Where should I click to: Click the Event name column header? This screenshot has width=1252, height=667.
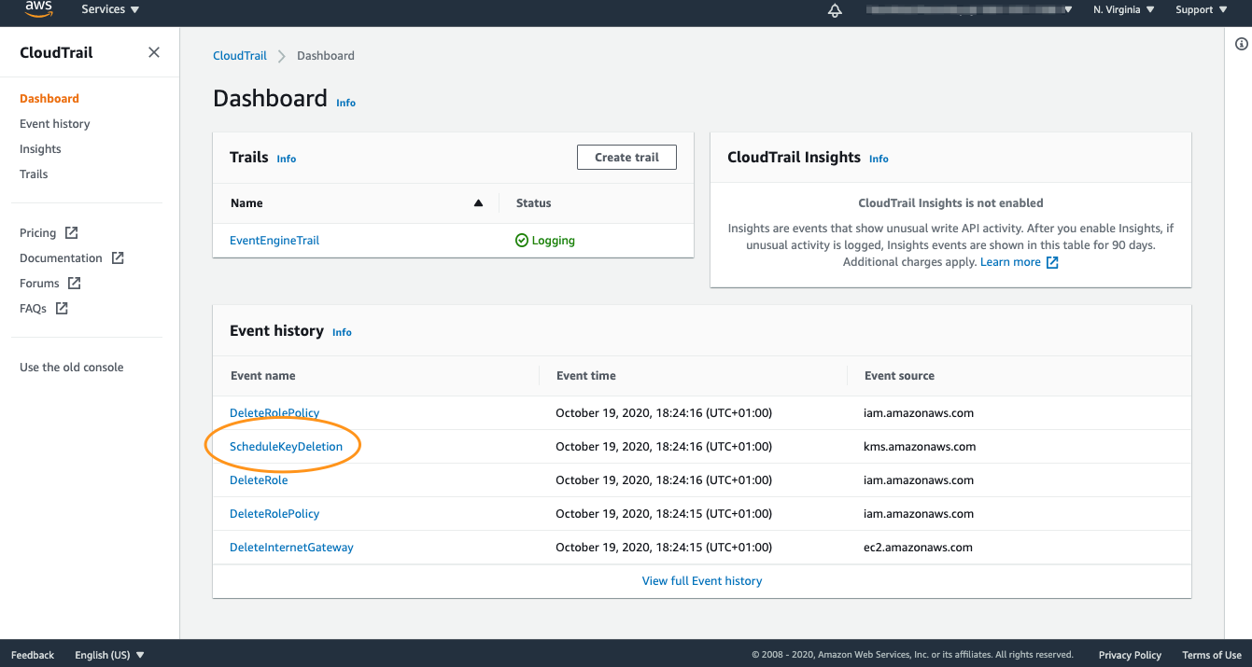coord(263,375)
